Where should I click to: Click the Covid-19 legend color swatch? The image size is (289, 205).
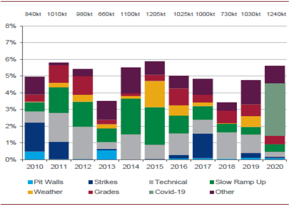pos(151,192)
